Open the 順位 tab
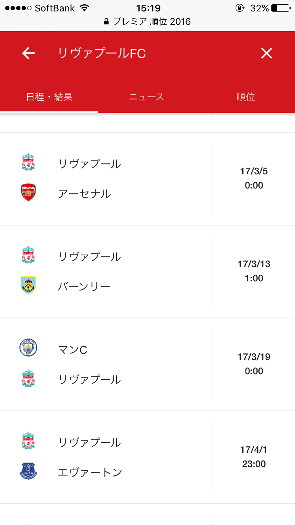 [x=246, y=97]
